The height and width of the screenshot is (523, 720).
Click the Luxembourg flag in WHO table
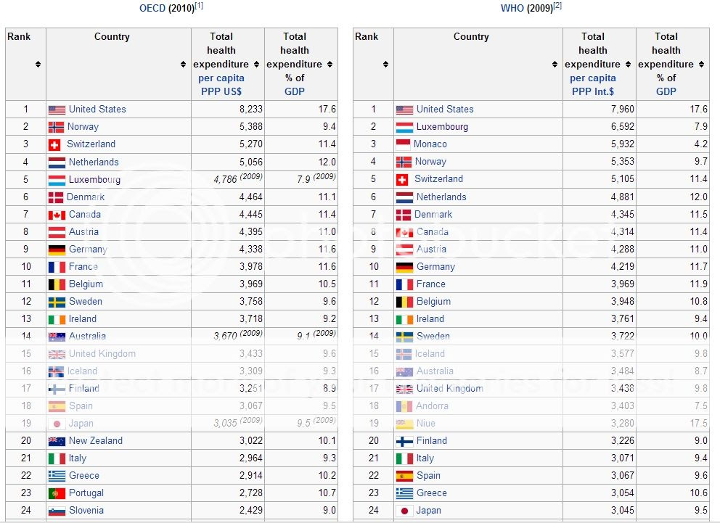404,127
